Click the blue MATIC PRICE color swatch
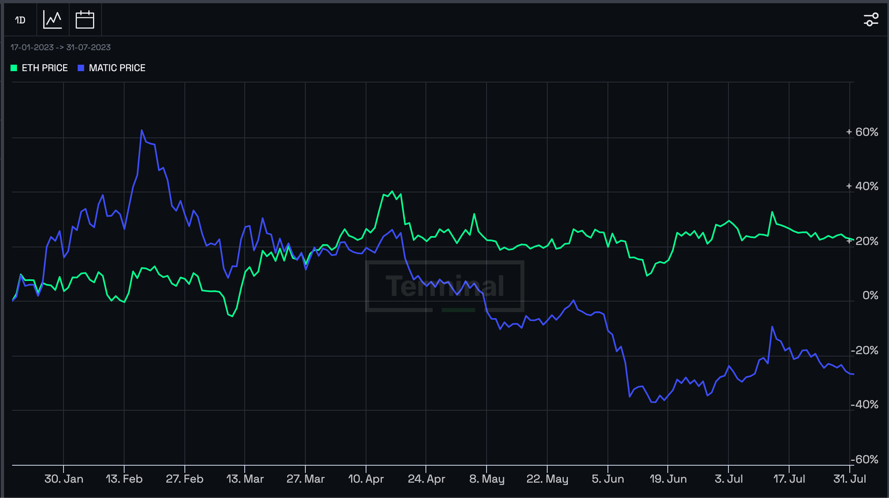 [81, 68]
